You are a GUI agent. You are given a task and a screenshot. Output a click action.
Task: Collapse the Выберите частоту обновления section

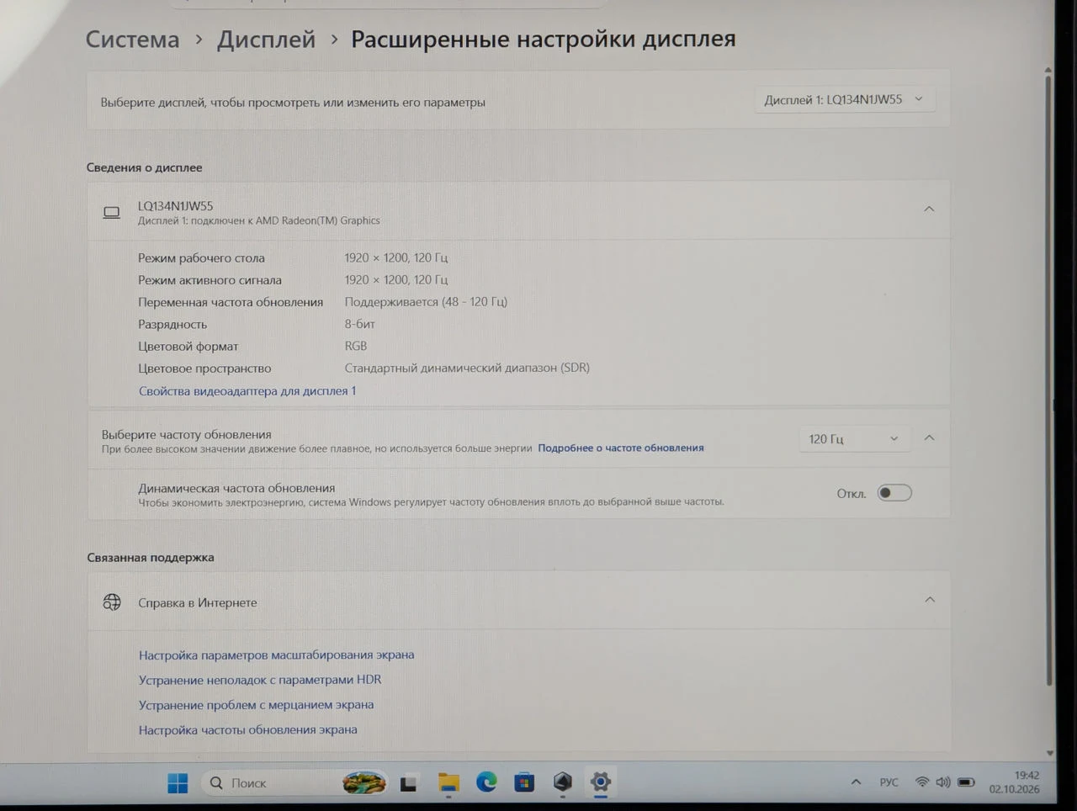[929, 437]
